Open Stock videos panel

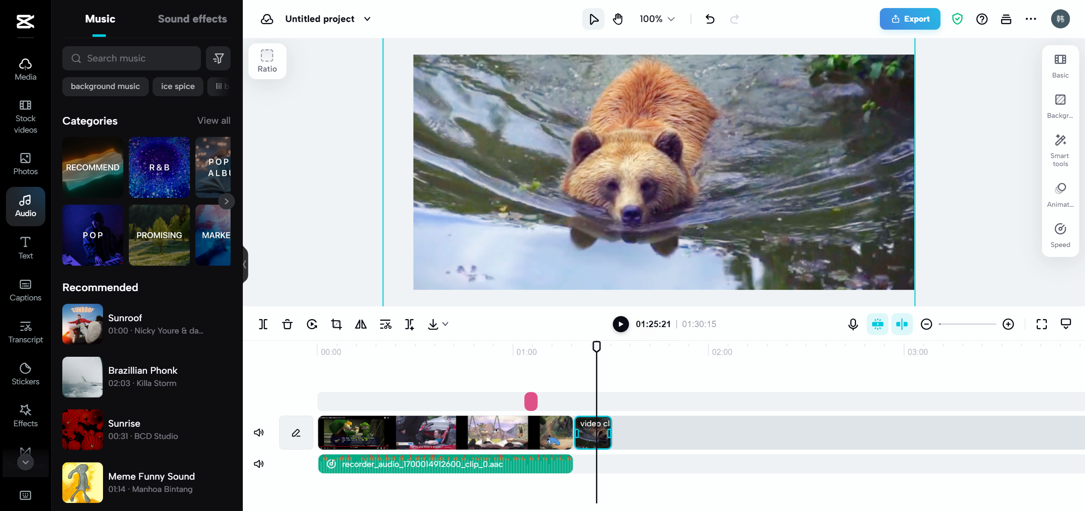click(x=25, y=117)
